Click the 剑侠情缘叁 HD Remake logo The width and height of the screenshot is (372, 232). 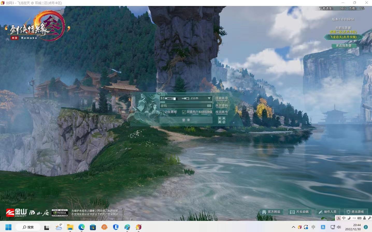point(38,26)
